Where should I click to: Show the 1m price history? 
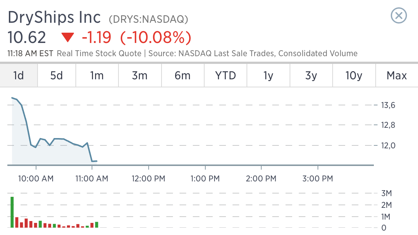coord(97,76)
